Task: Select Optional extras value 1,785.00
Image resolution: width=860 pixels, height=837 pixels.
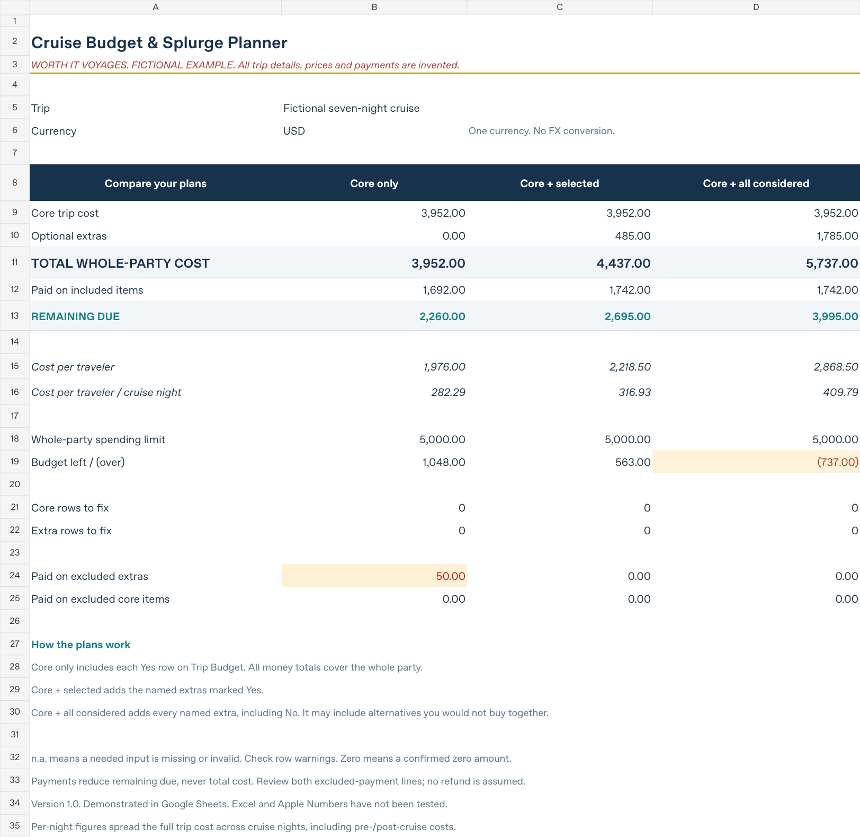Action: (756, 236)
